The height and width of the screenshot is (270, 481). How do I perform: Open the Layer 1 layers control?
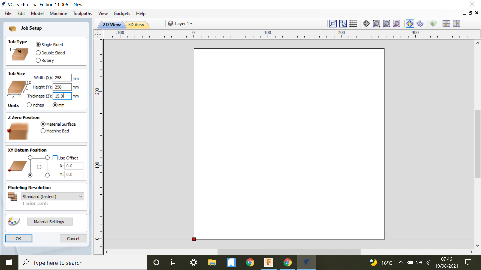coord(180,23)
